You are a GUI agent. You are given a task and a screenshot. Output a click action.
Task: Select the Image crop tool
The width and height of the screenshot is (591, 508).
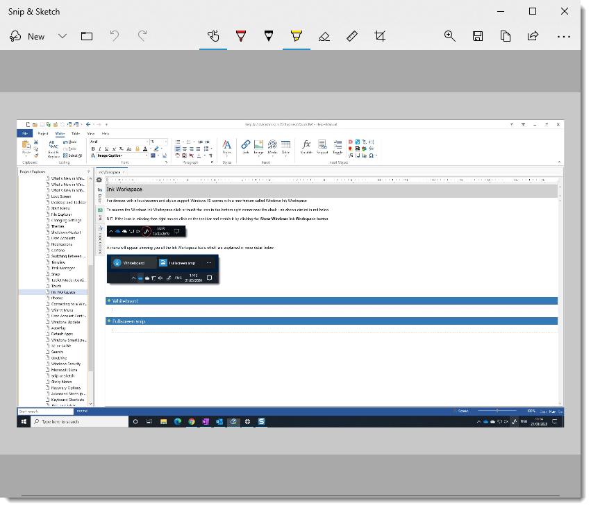[x=380, y=36]
